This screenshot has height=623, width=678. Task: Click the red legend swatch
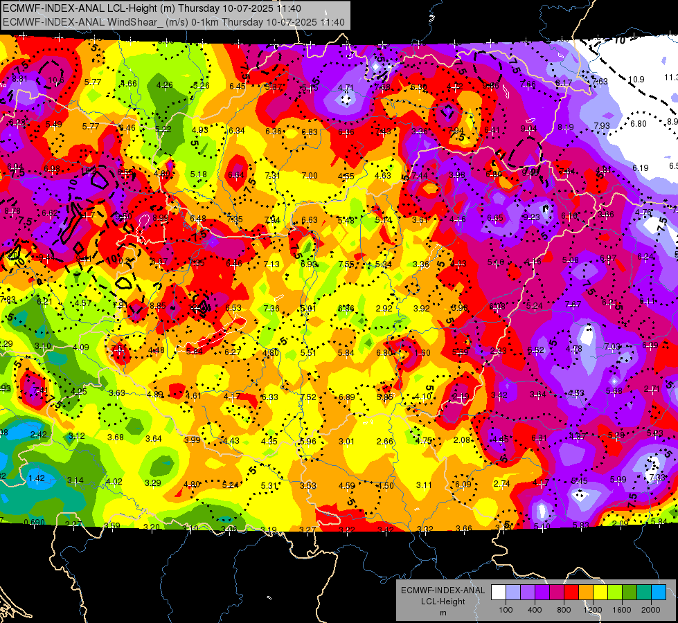(571, 592)
